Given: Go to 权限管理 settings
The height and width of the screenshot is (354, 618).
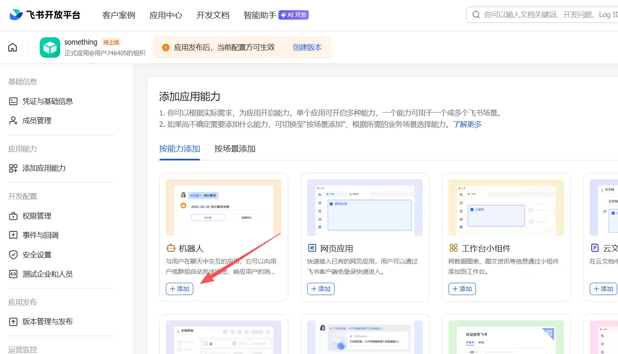Looking at the screenshot, I should click(36, 216).
